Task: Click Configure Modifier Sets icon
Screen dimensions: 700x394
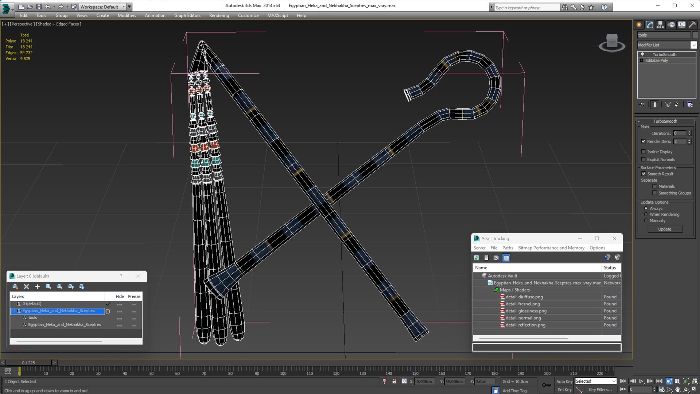Action: pos(689,105)
